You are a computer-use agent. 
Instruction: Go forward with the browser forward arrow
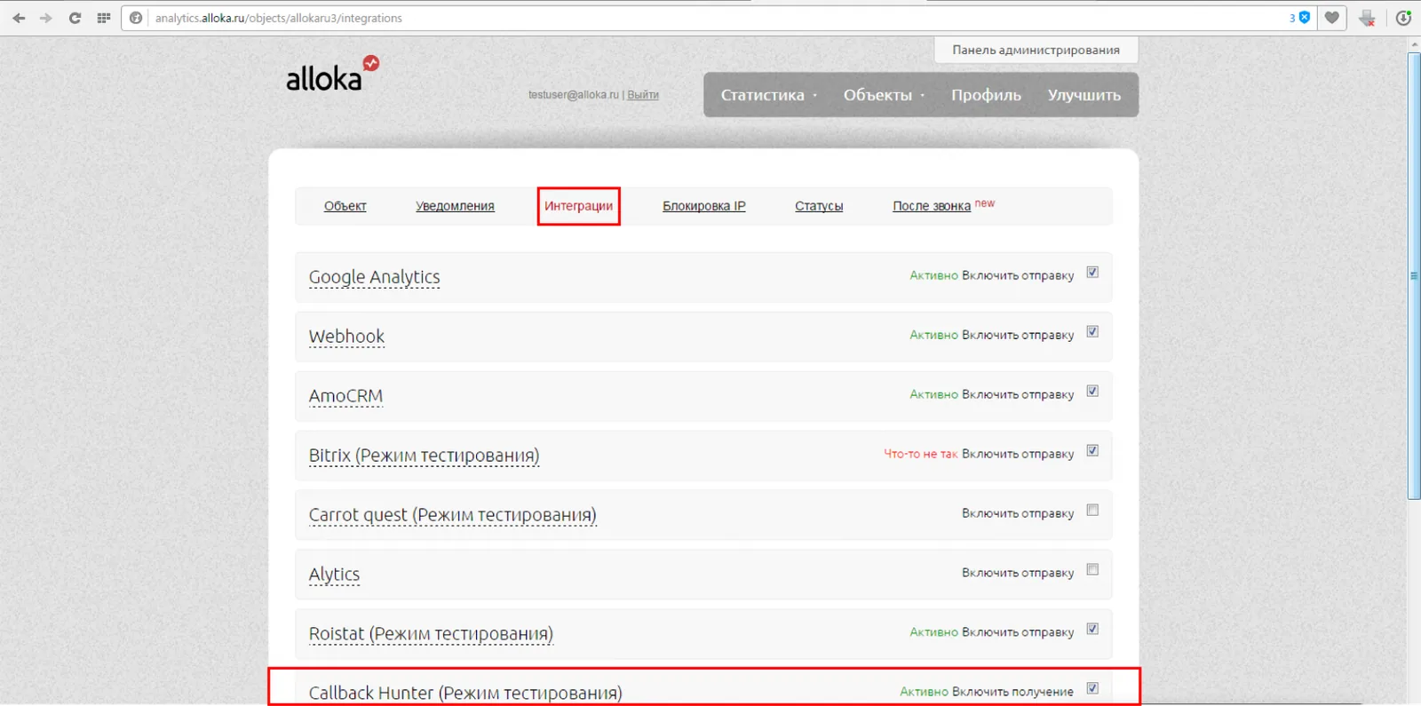pos(46,18)
